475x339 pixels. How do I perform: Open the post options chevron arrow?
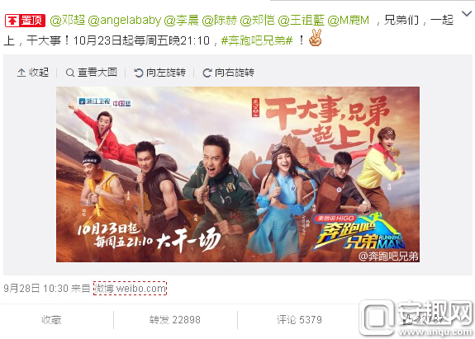[x=467, y=13]
